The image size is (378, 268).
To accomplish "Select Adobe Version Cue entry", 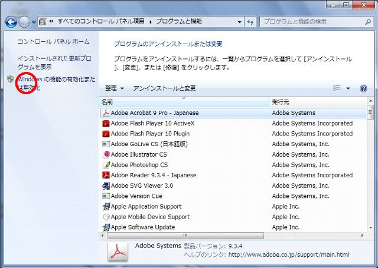I will (x=136, y=196).
